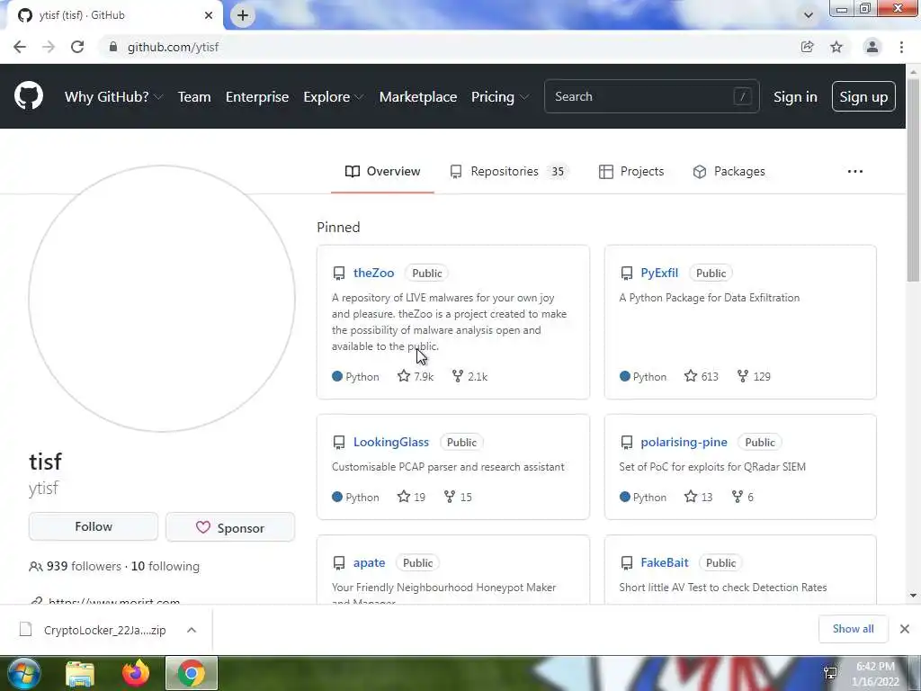Click the site lock icon

[x=113, y=47]
